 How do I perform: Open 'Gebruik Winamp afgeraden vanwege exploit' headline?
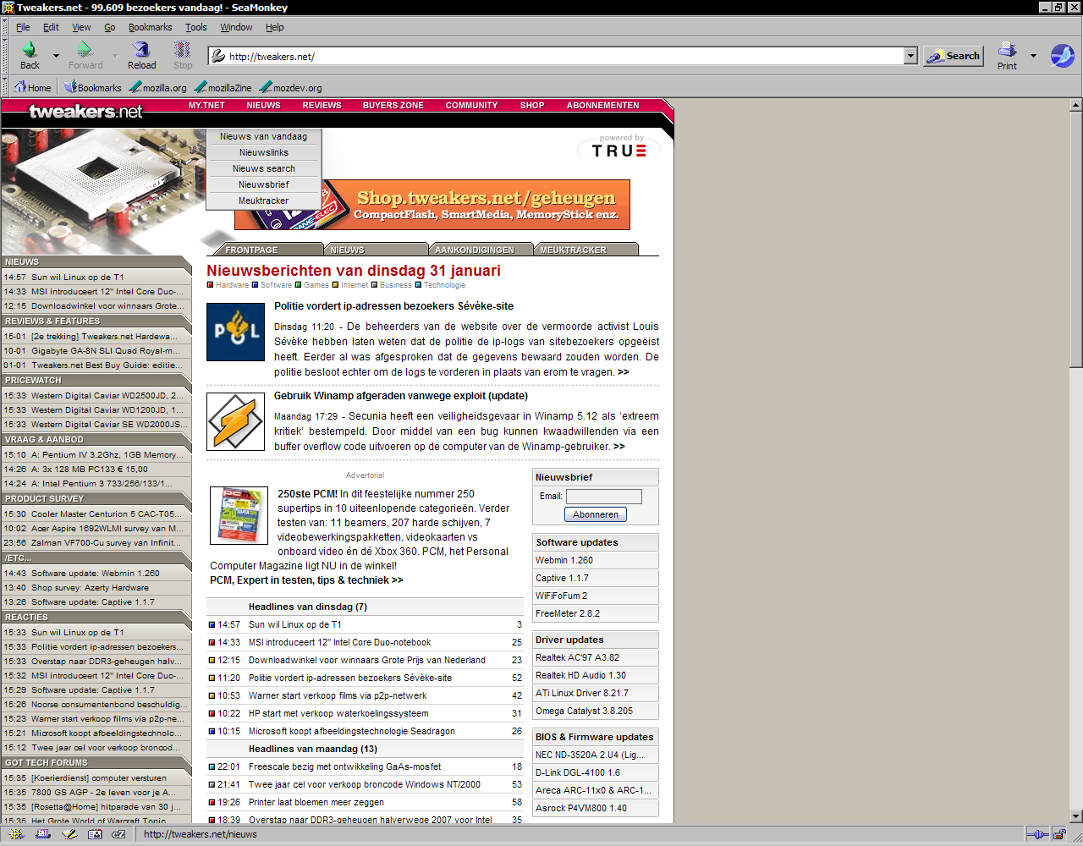[x=401, y=396]
